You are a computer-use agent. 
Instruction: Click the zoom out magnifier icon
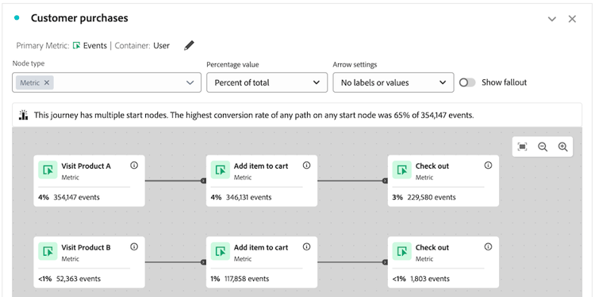[543, 147]
